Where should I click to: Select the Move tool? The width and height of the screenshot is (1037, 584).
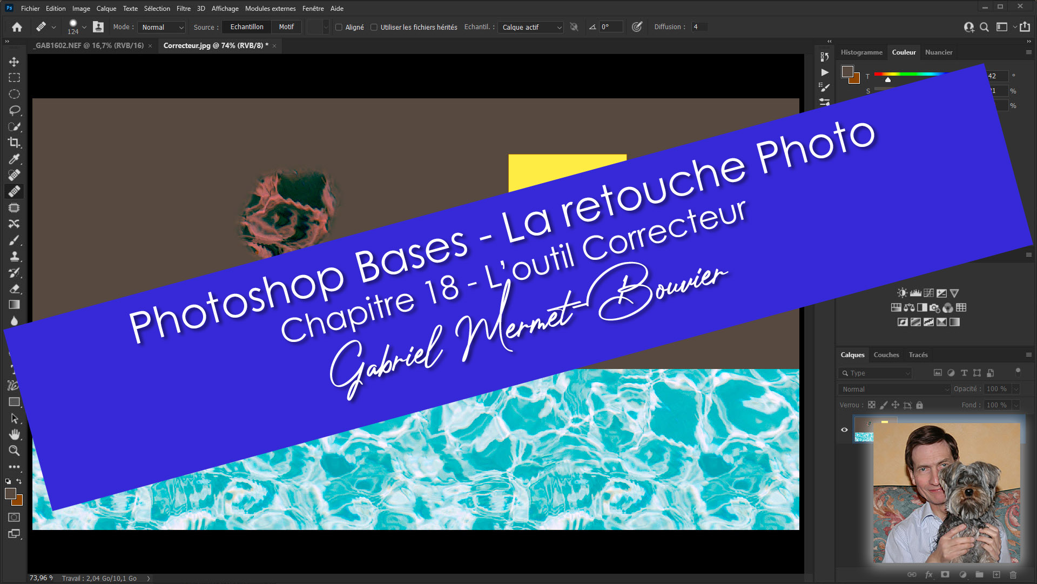coord(14,62)
